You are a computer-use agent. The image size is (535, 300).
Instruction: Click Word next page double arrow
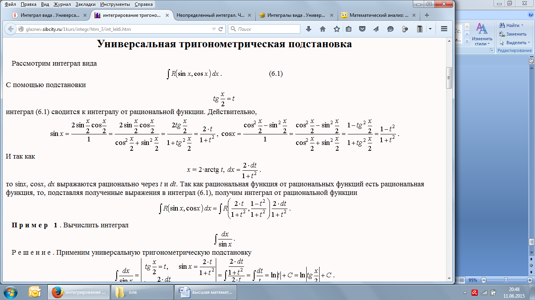click(531, 271)
